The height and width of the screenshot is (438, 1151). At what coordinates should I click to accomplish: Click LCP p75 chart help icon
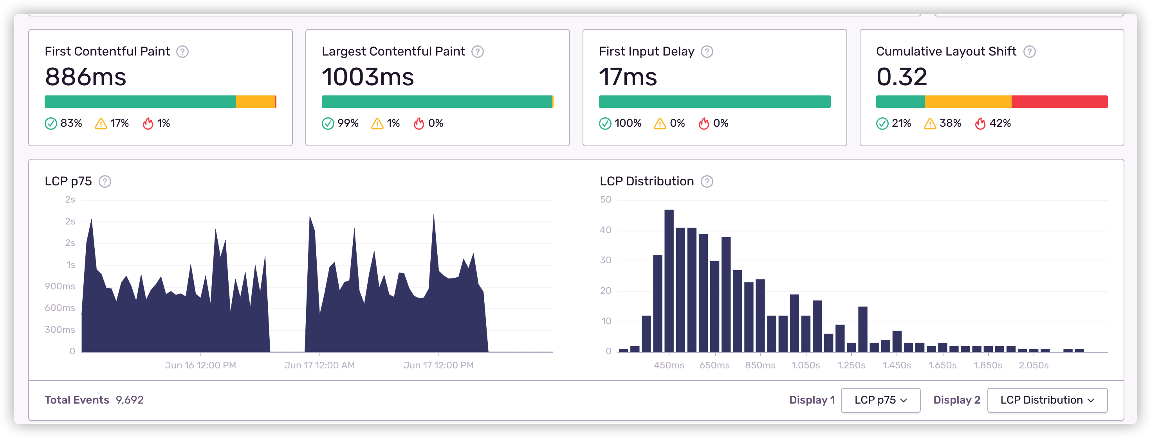click(105, 182)
